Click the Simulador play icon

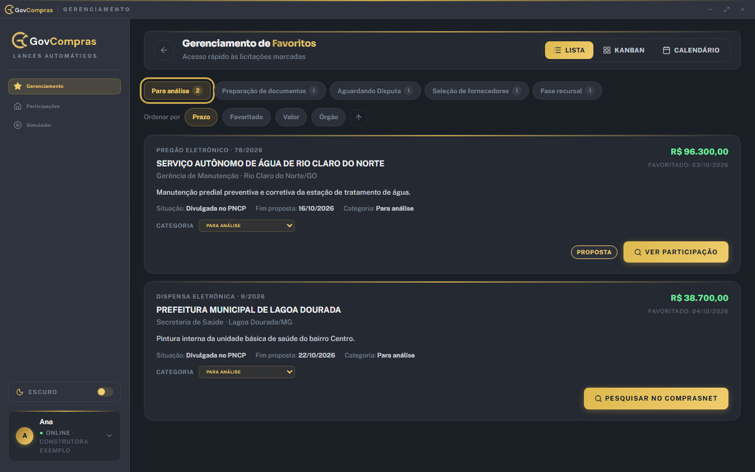[18, 125]
